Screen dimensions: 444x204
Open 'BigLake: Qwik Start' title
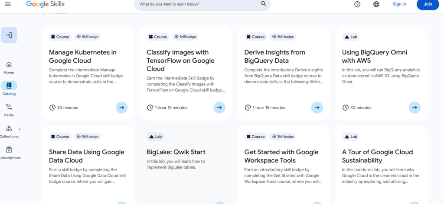coord(176,153)
